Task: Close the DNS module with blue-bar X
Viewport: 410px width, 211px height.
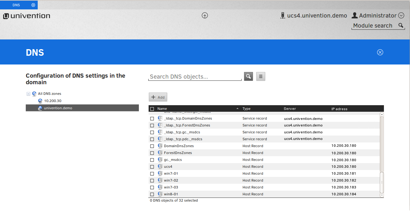Action: click(x=380, y=52)
